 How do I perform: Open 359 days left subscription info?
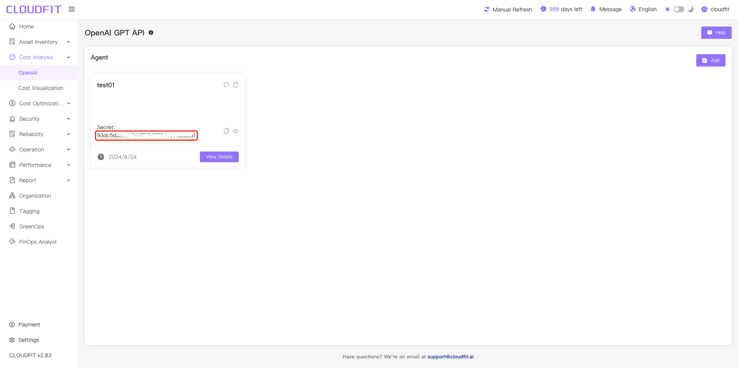[x=566, y=9]
